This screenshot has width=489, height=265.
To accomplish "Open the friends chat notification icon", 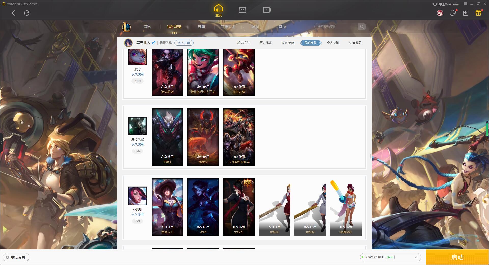I will (453, 13).
